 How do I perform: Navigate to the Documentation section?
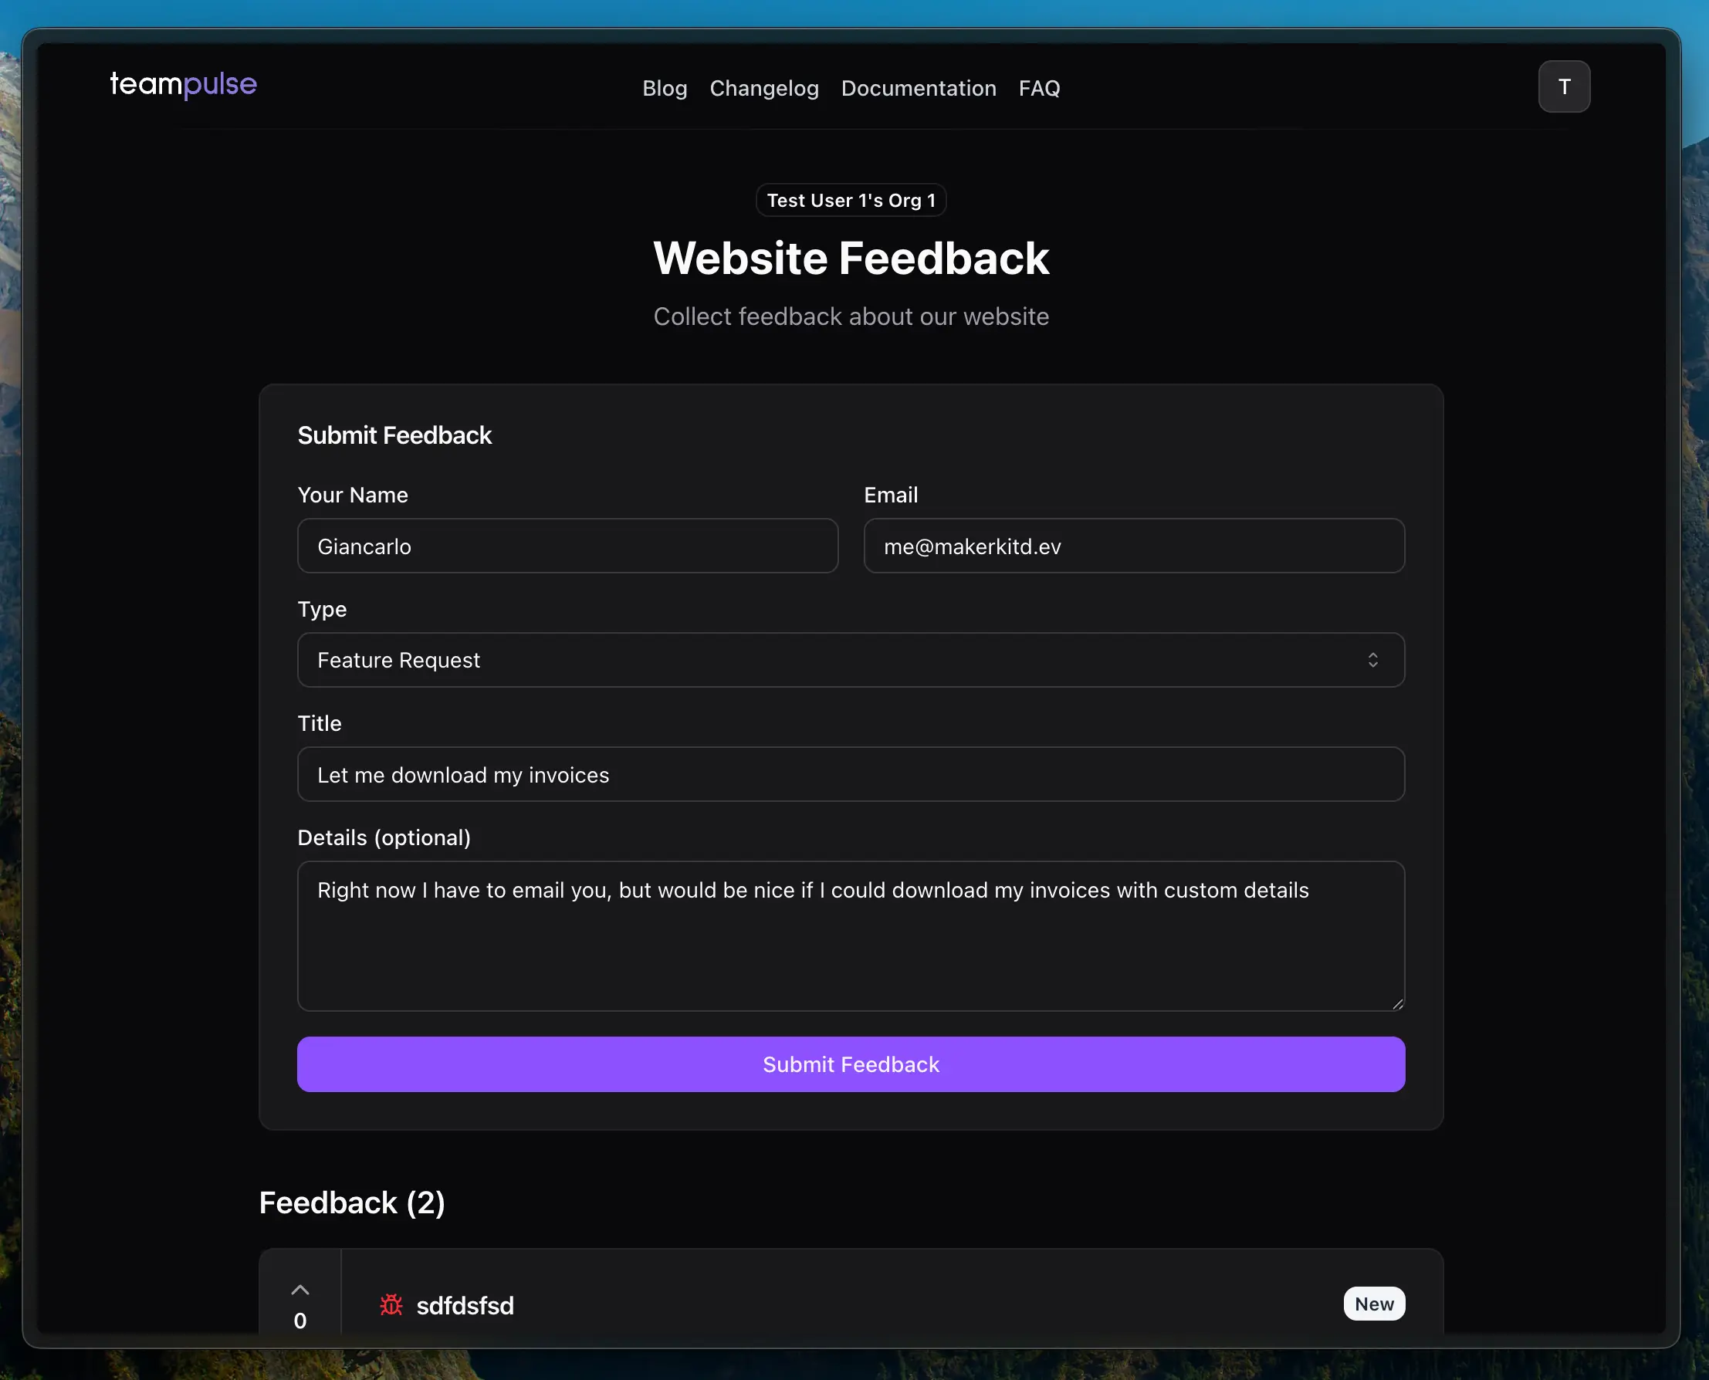tap(918, 88)
